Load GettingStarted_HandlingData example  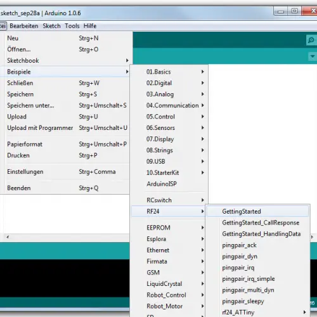(257, 234)
